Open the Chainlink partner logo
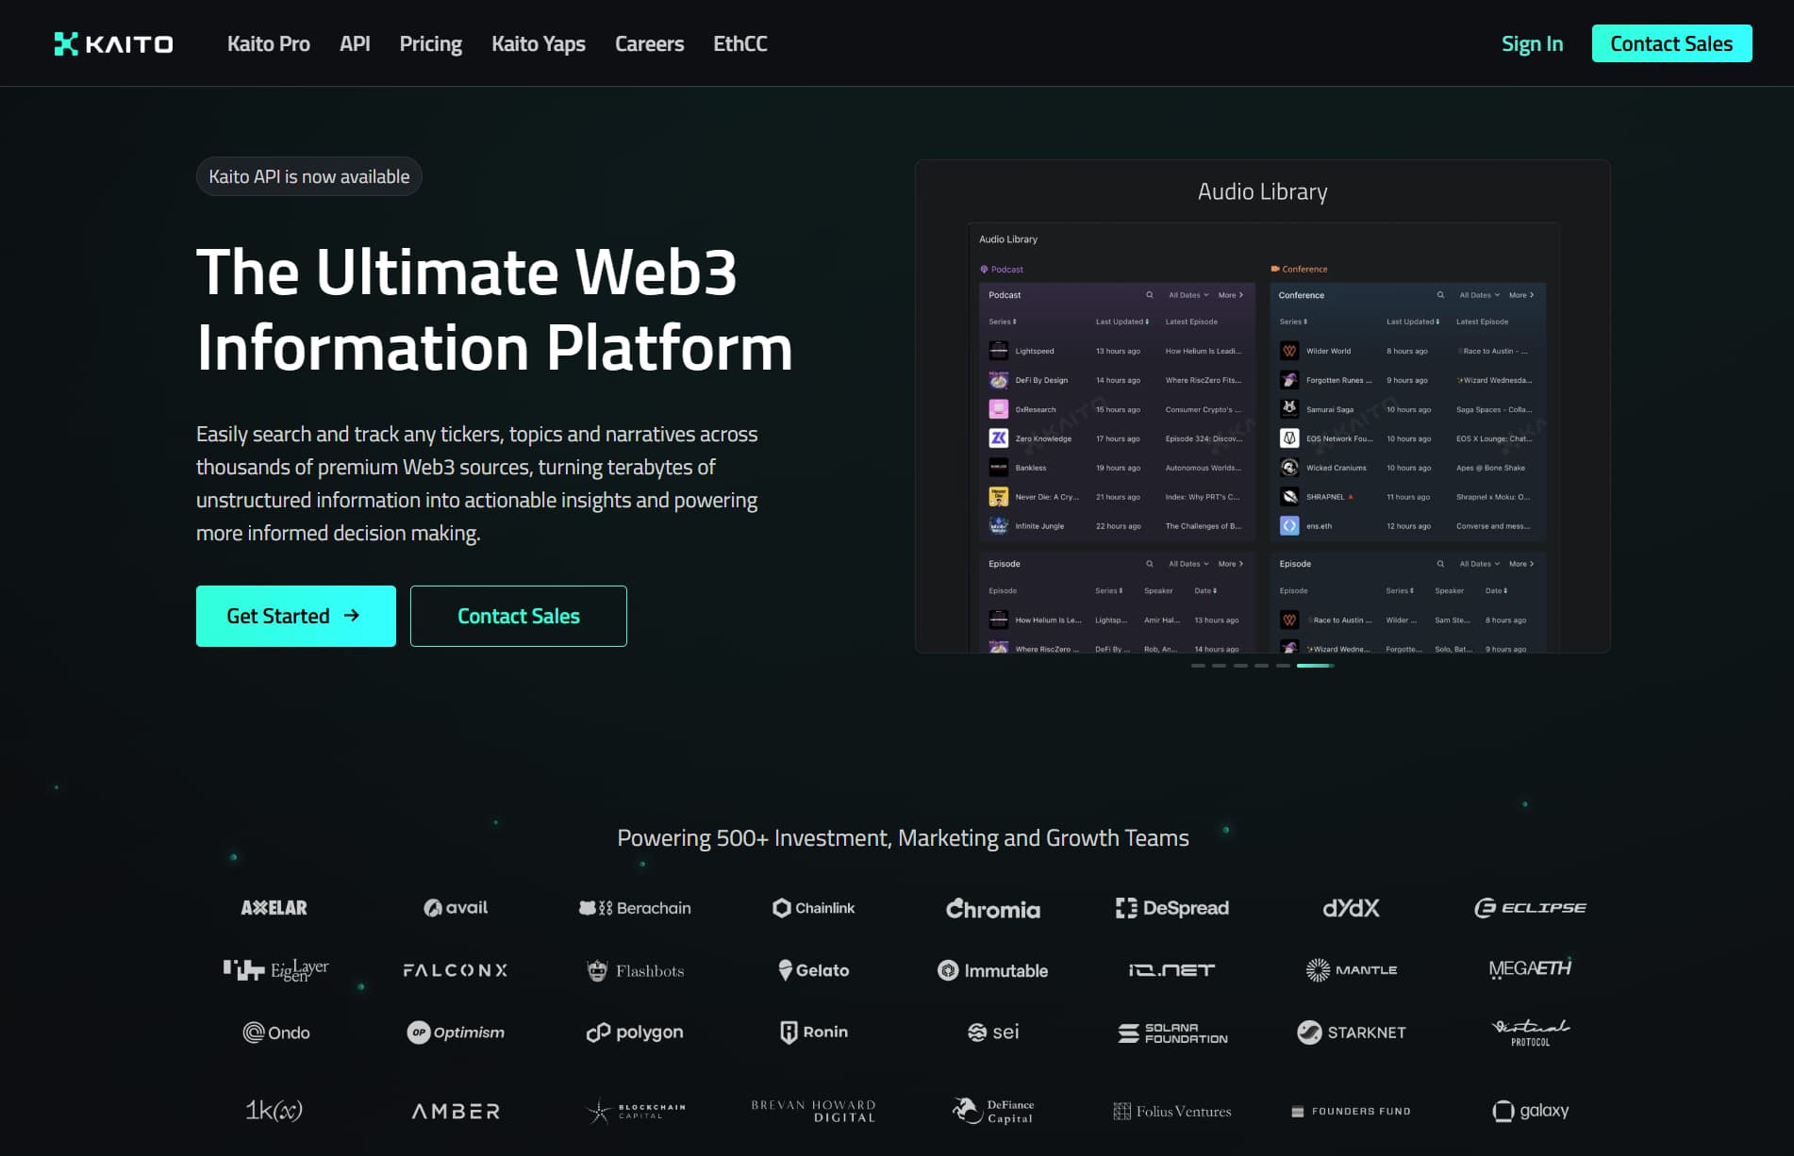Viewport: 1794px width, 1156px height. coord(813,908)
